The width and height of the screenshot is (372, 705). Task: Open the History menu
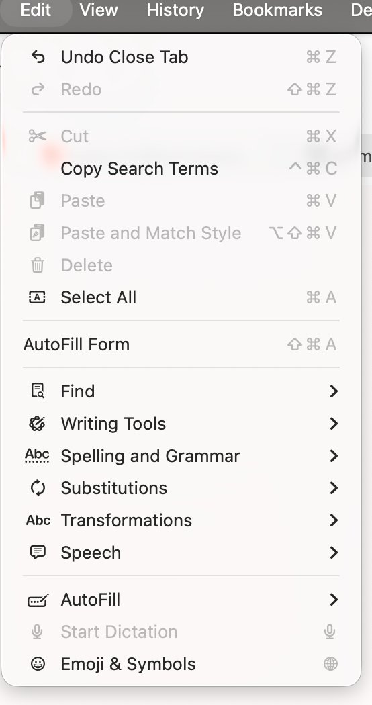coord(175,10)
